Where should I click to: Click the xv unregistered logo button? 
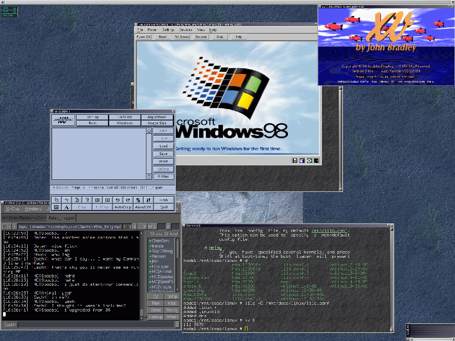pyautogui.click(x=63, y=120)
